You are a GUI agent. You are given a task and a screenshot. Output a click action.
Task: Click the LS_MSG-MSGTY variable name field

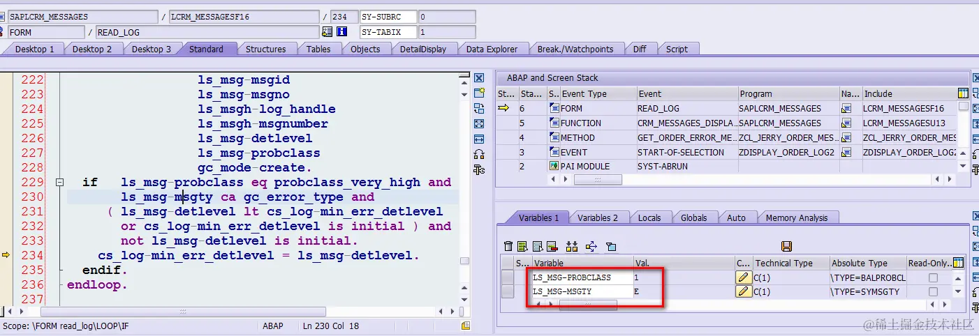pos(582,292)
